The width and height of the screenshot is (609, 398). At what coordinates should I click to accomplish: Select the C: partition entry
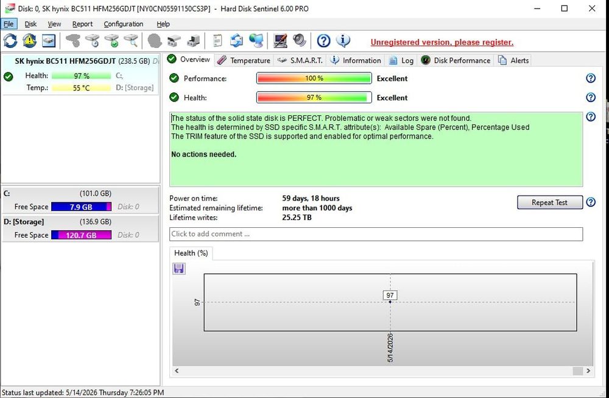tap(80, 200)
